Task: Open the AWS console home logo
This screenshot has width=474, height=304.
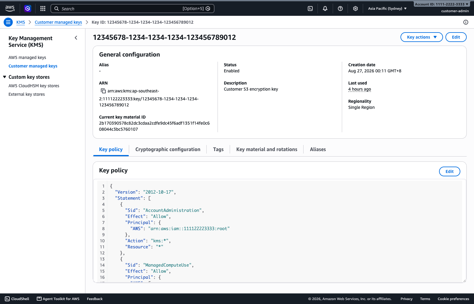Action: 10,9
